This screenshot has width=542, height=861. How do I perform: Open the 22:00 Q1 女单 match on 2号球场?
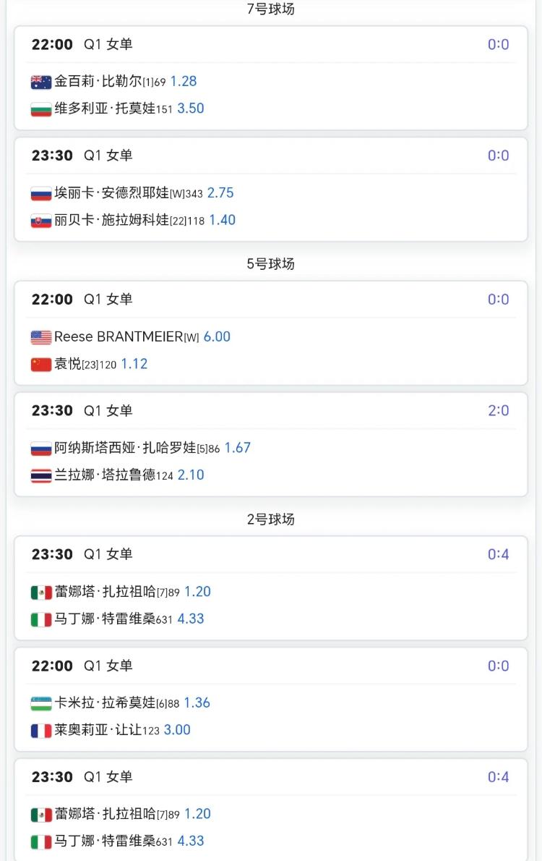[270, 699]
